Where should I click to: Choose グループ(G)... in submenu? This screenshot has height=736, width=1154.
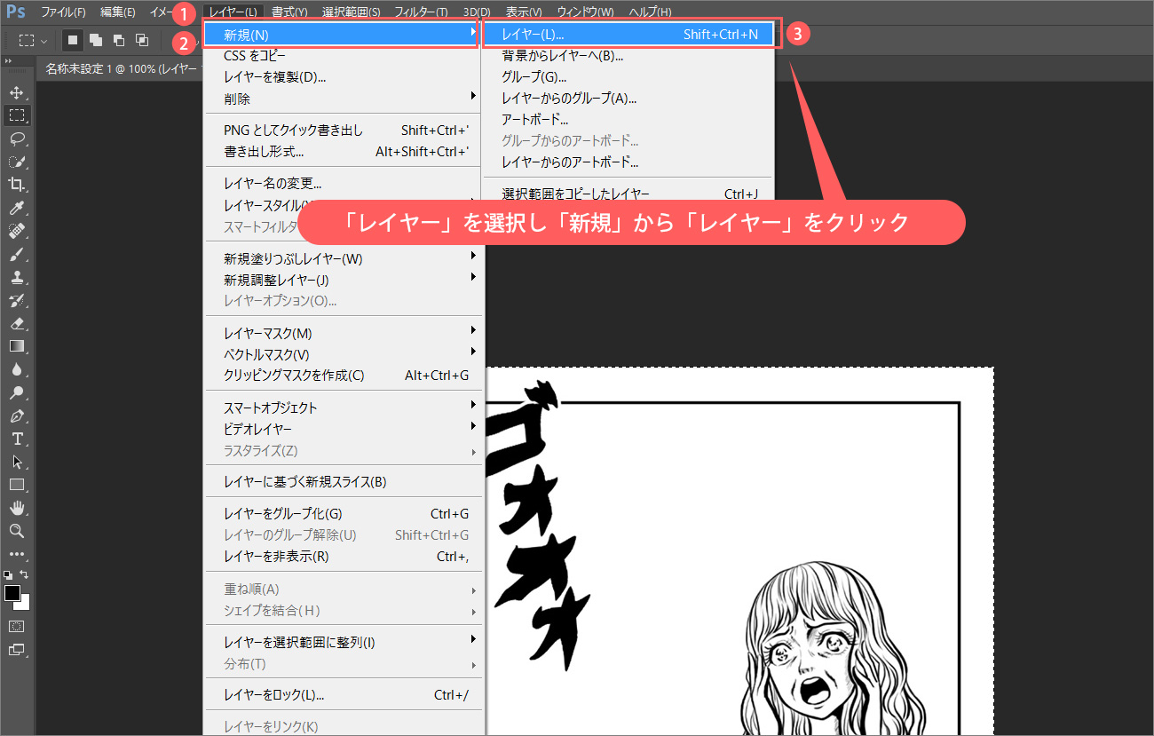(x=629, y=77)
